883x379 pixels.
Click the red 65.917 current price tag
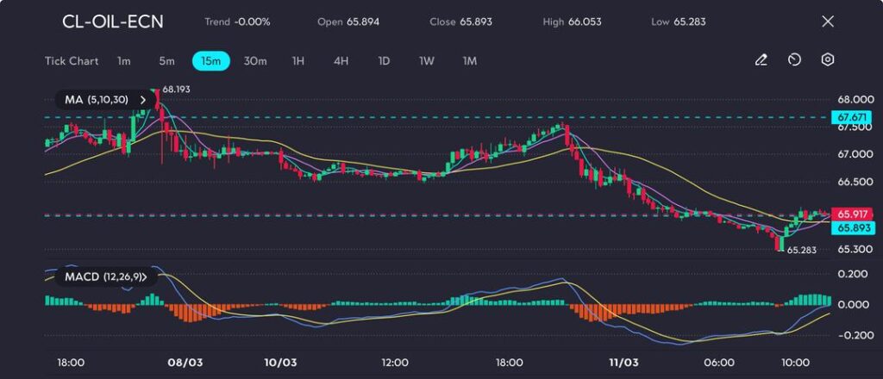pos(852,214)
